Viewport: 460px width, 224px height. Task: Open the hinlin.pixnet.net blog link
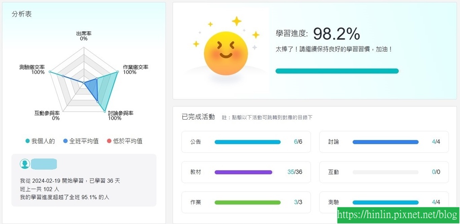pyautogui.click(x=398, y=215)
